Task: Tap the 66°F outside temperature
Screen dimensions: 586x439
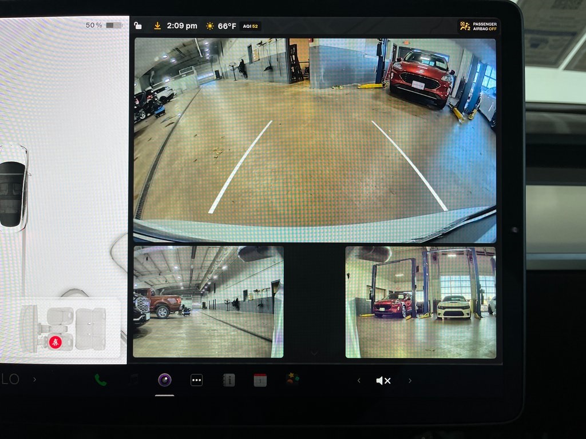Action: (x=227, y=26)
